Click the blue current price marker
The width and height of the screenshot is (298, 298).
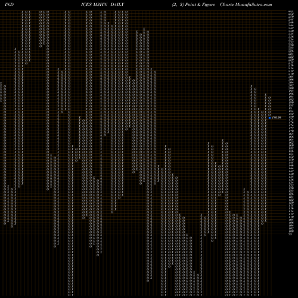pyautogui.click(x=269, y=117)
